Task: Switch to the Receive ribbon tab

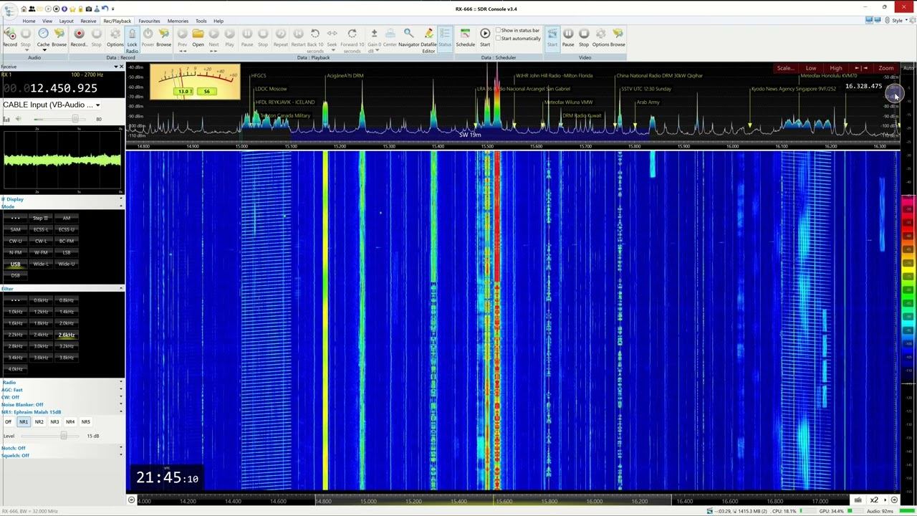Action: pos(88,21)
